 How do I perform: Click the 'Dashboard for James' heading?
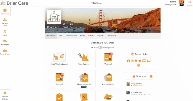pyautogui.click(x=103, y=43)
